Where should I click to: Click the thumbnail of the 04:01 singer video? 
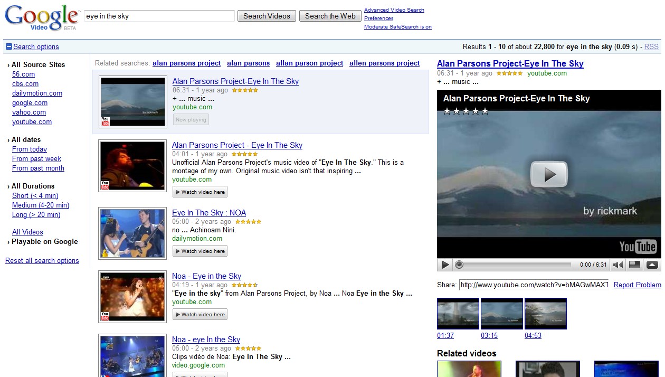[x=132, y=166]
